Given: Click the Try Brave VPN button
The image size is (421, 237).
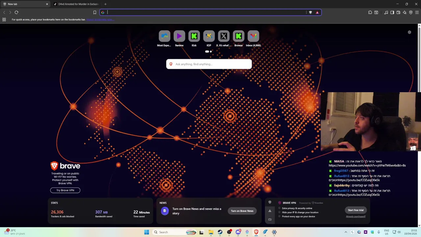Looking at the screenshot, I should click(65, 190).
